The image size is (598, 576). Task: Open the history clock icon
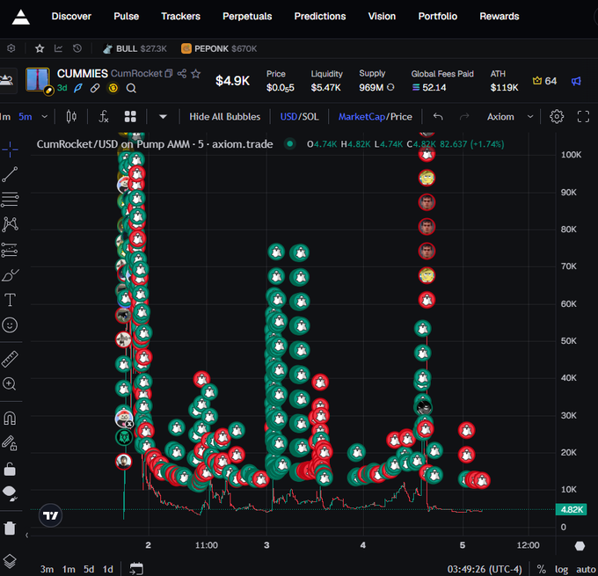tap(77, 48)
